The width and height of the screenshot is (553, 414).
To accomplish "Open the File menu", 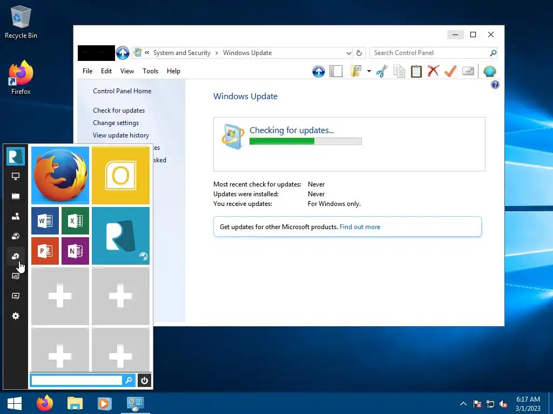I will (x=87, y=71).
